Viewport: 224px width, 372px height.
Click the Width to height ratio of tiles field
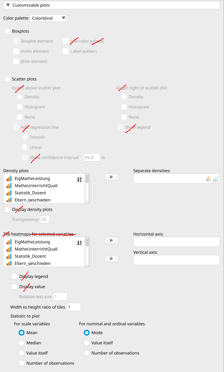pyautogui.click(x=74, y=307)
